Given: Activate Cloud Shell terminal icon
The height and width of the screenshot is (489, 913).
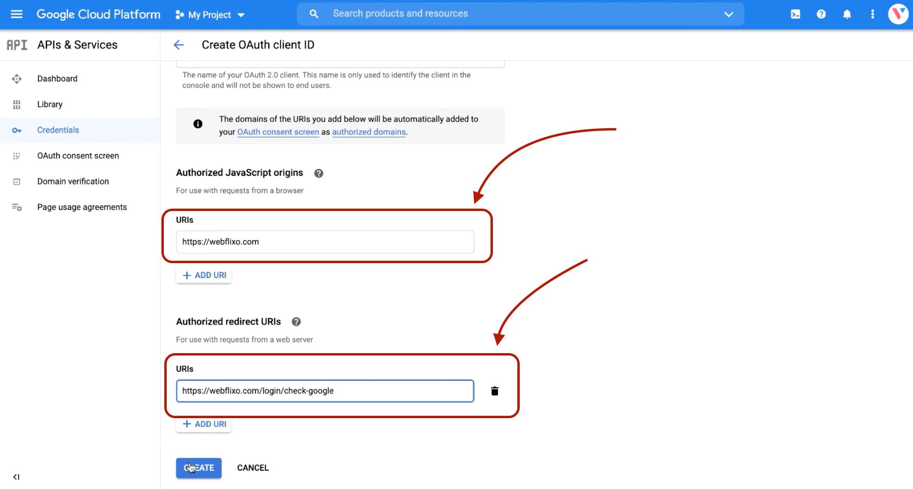Looking at the screenshot, I should pos(795,14).
